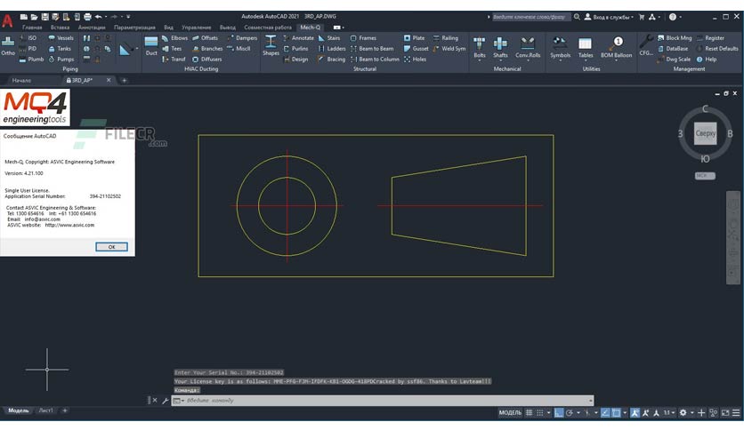This screenshot has width=744, height=430.
Task: Toggle clean screen mode
Action: click(725, 413)
